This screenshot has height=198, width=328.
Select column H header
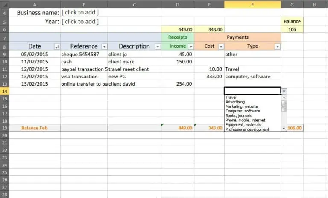tap(315, 5)
